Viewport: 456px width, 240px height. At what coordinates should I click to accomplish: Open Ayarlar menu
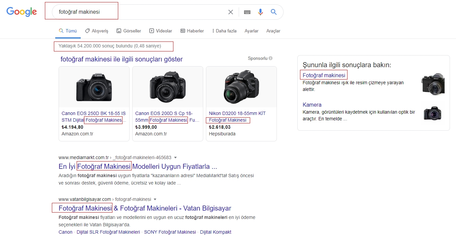tap(251, 31)
